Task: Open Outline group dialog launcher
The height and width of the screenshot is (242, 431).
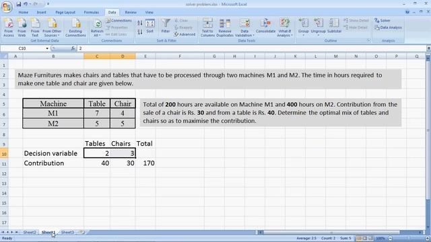Action: tap(368, 40)
